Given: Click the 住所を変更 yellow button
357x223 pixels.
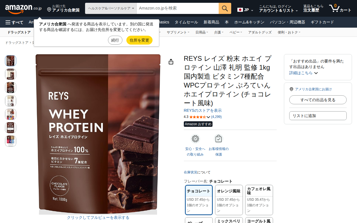Looking at the screenshot, I should pyautogui.click(x=139, y=40).
